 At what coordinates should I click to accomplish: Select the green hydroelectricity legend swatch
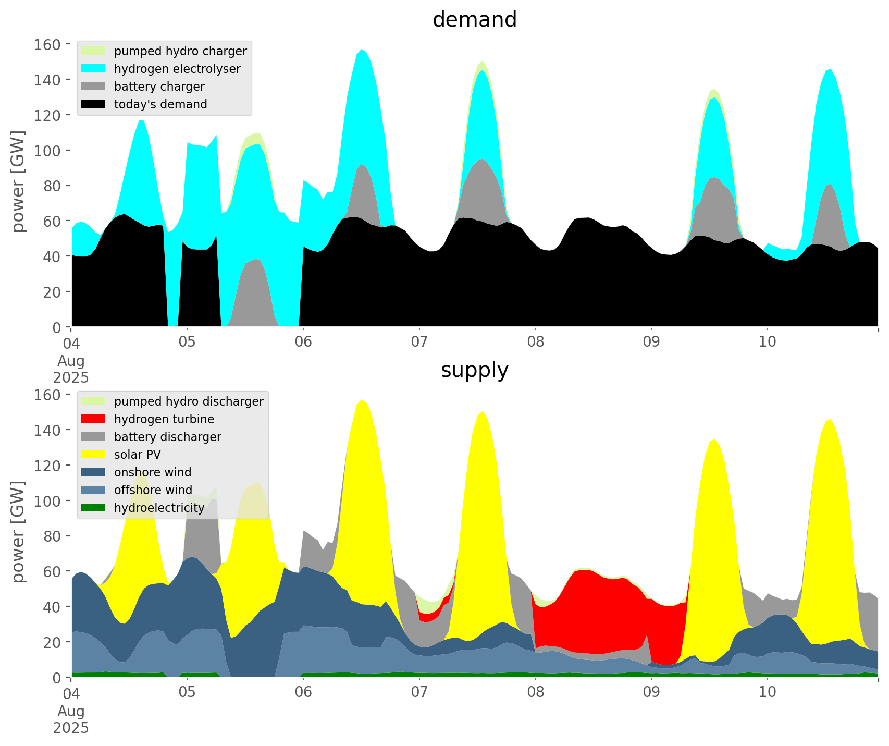click(94, 508)
